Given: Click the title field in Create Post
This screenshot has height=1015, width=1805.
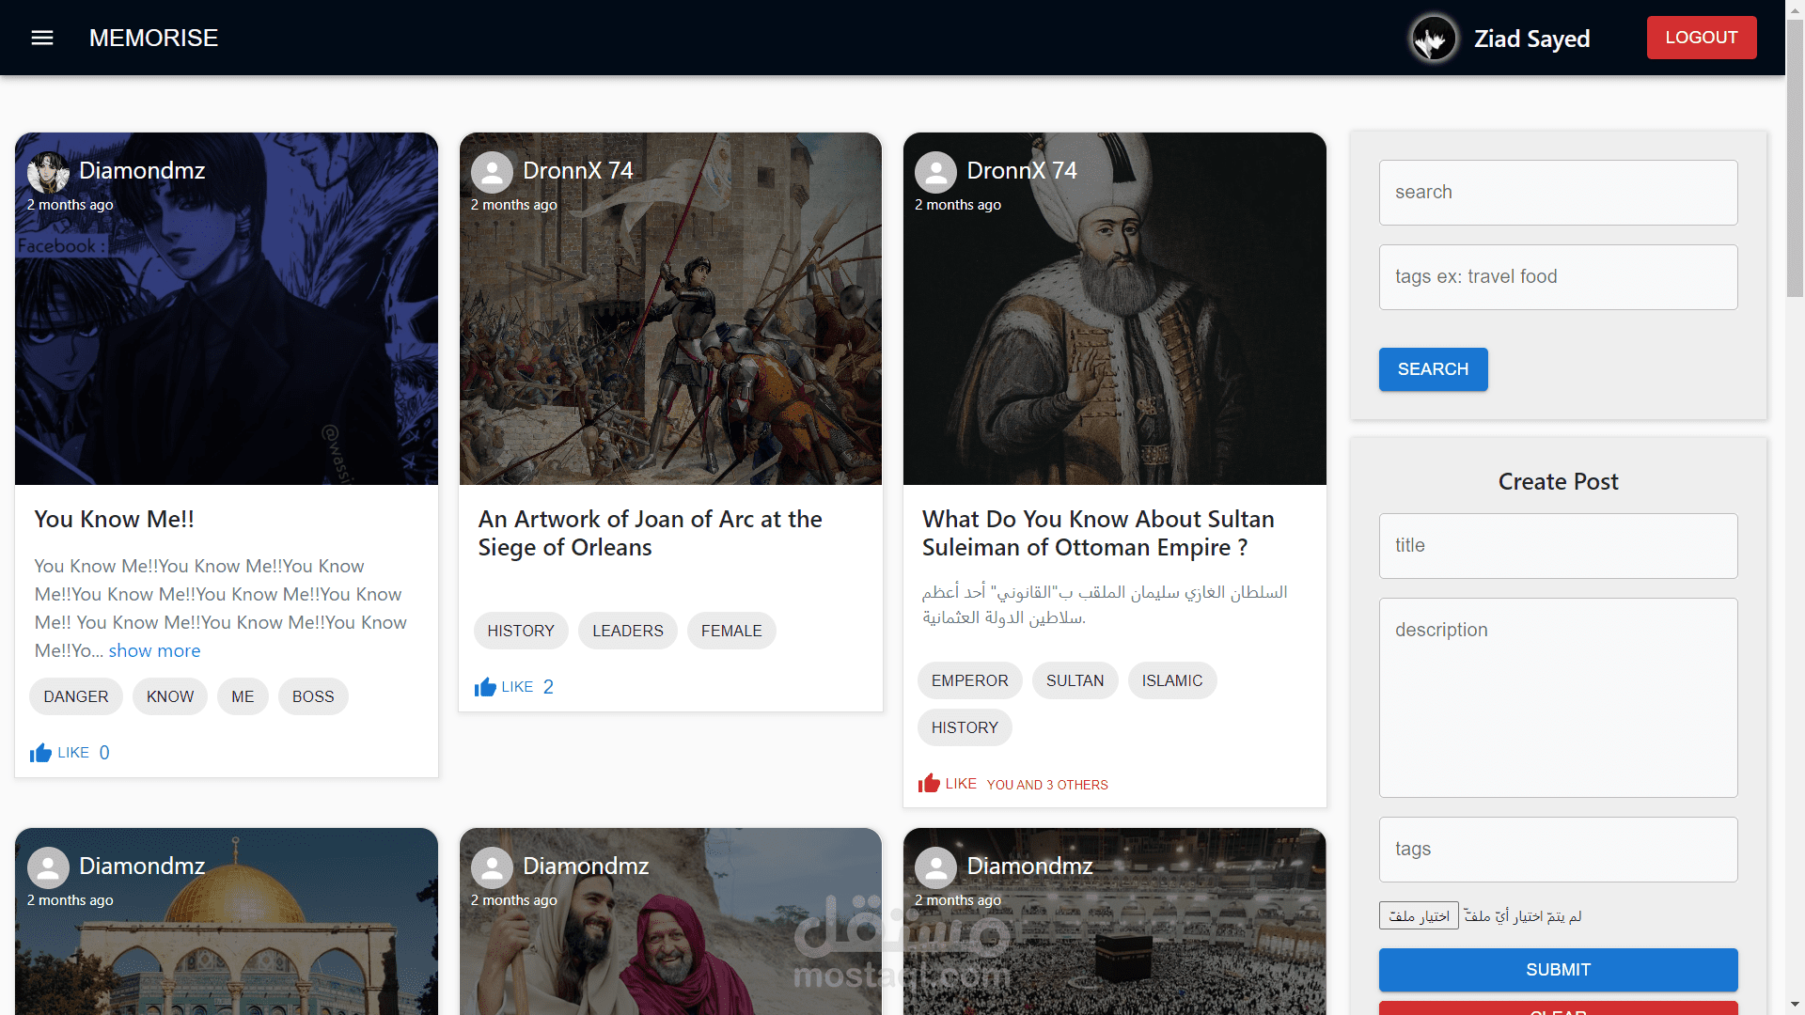Looking at the screenshot, I should (x=1558, y=545).
